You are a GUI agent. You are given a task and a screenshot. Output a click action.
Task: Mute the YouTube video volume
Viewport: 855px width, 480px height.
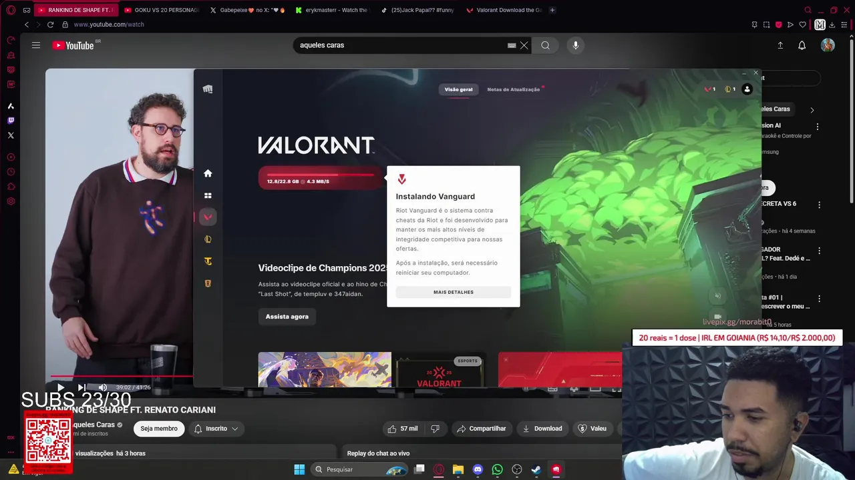coord(102,387)
